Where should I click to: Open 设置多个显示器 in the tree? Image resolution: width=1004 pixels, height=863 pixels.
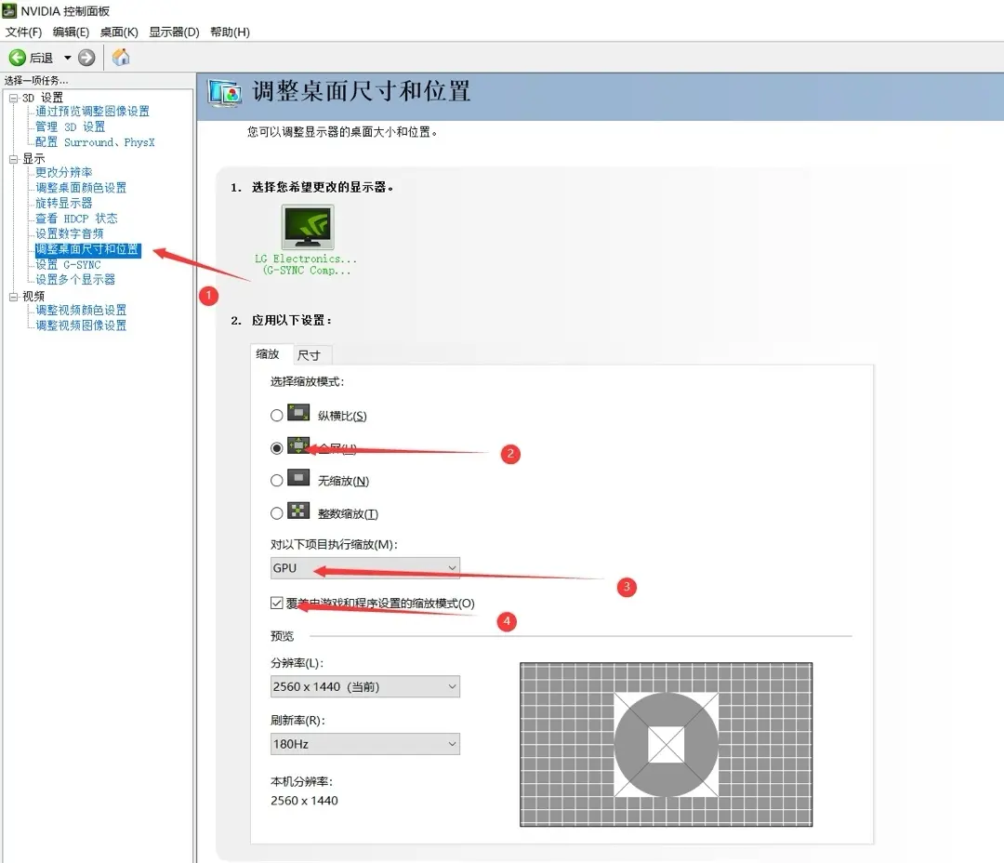coord(75,279)
